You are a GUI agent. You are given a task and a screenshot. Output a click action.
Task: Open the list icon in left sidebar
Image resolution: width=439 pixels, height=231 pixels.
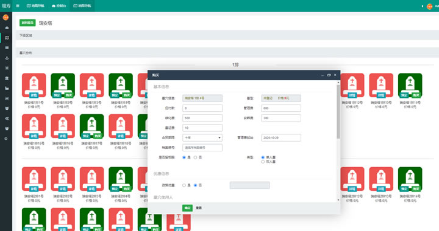pos(7,47)
